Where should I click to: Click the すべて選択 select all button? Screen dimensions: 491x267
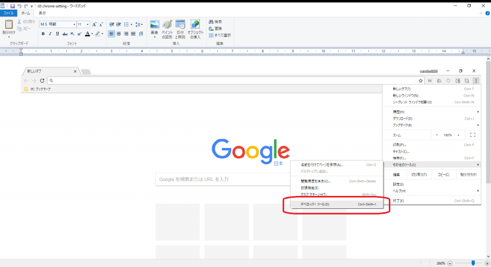pos(220,35)
